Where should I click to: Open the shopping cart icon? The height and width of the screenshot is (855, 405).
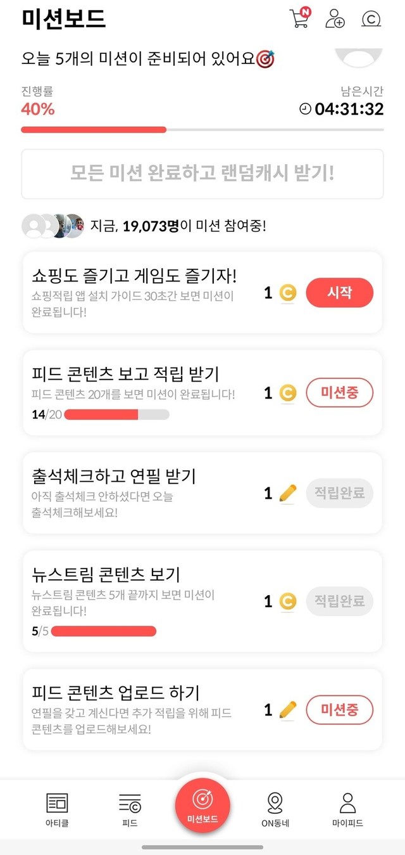[299, 18]
